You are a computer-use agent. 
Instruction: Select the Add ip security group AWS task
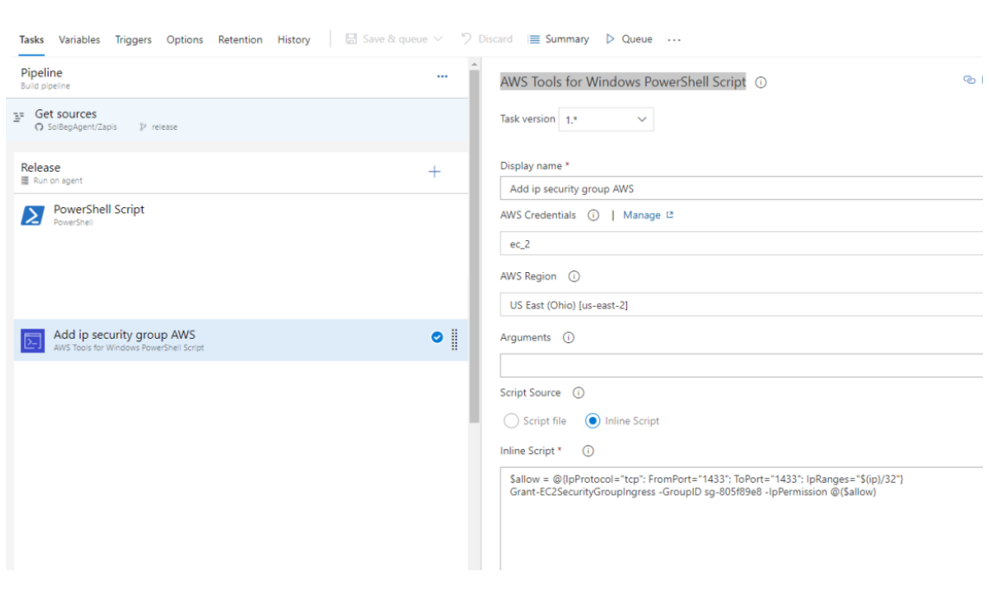pos(241,341)
